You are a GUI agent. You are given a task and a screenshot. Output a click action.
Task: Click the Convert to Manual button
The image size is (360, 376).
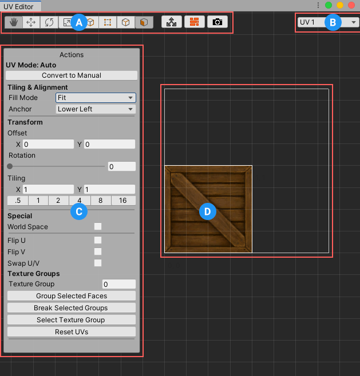pyautogui.click(x=72, y=75)
